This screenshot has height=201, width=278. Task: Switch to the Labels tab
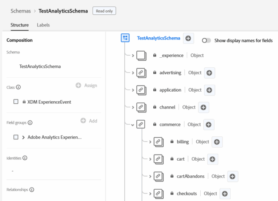click(x=43, y=25)
